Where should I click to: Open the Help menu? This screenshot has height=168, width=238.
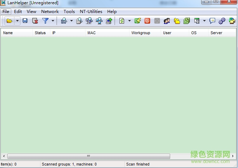point(112,12)
